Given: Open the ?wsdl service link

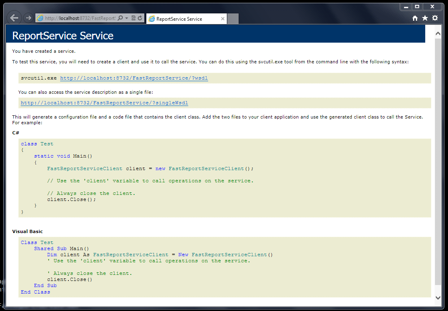Looking at the screenshot, I should pos(134,78).
